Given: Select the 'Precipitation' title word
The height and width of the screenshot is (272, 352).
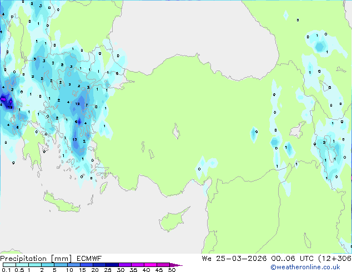Looking at the screenshot, I should [x=23, y=259].
